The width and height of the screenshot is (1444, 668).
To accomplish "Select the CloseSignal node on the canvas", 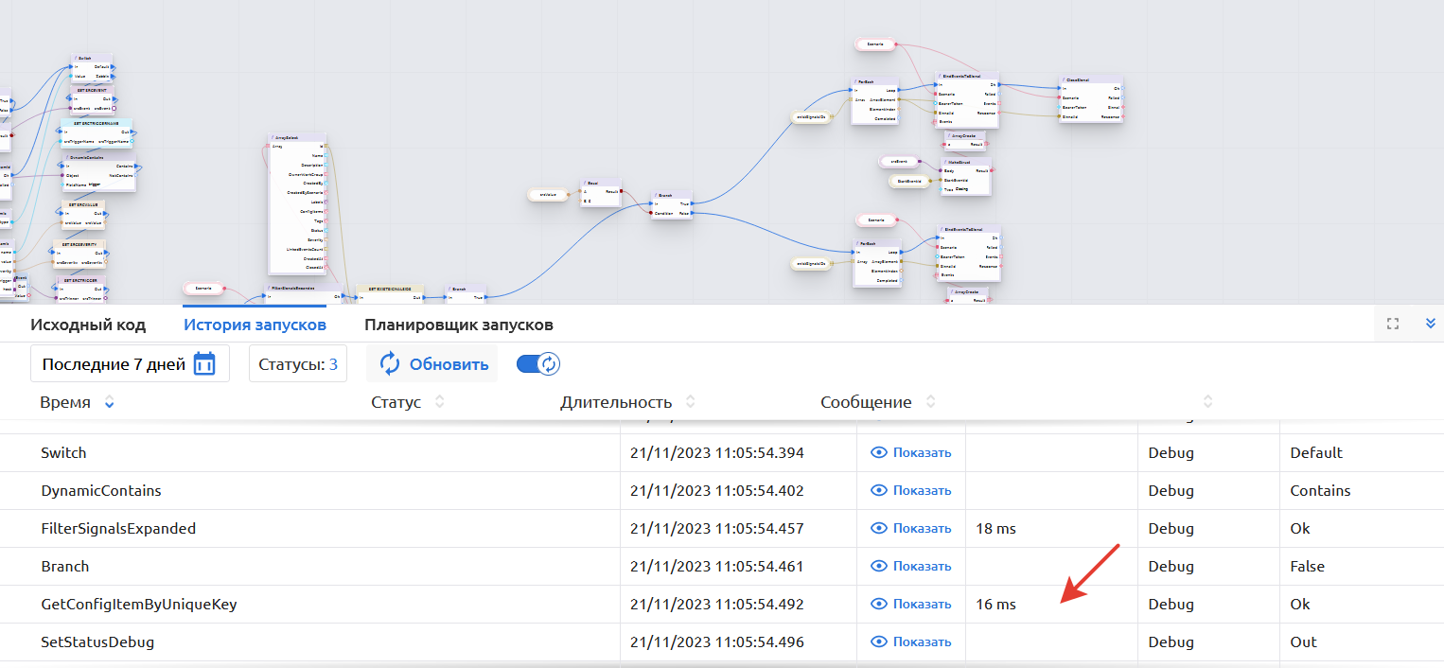I will tap(1089, 80).
